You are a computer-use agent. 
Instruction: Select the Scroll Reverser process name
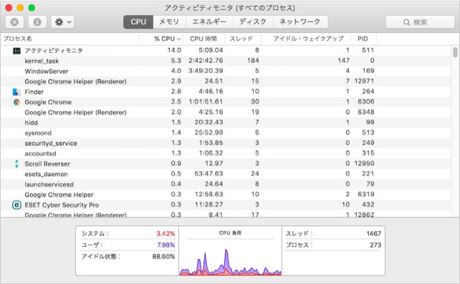click(47, 164)
